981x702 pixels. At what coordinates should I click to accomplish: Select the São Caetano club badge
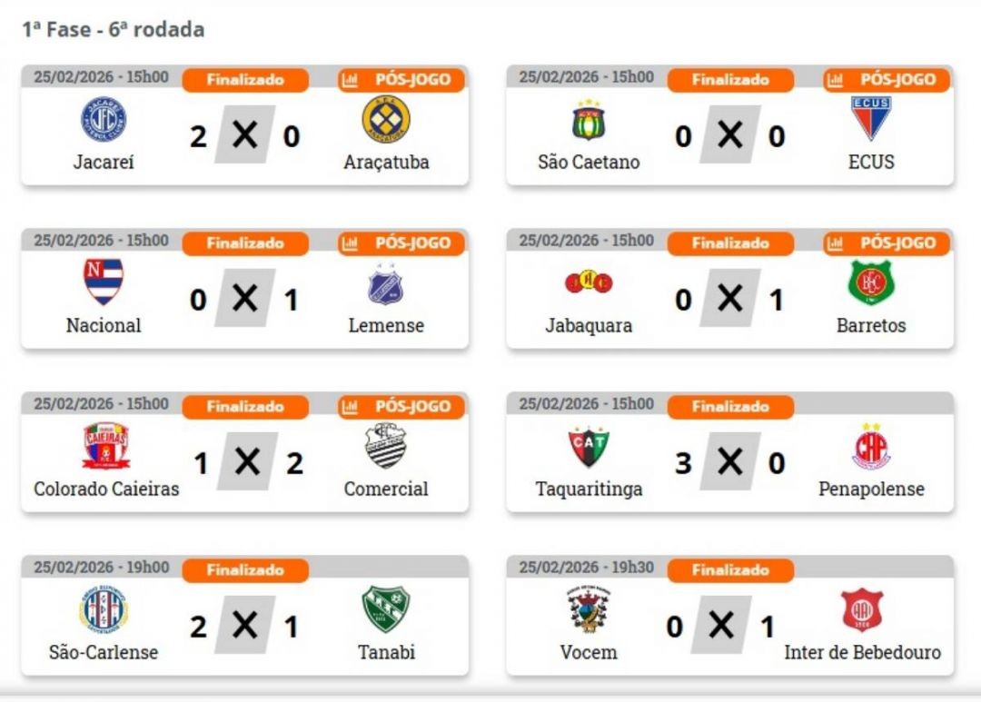click(589, 119)
